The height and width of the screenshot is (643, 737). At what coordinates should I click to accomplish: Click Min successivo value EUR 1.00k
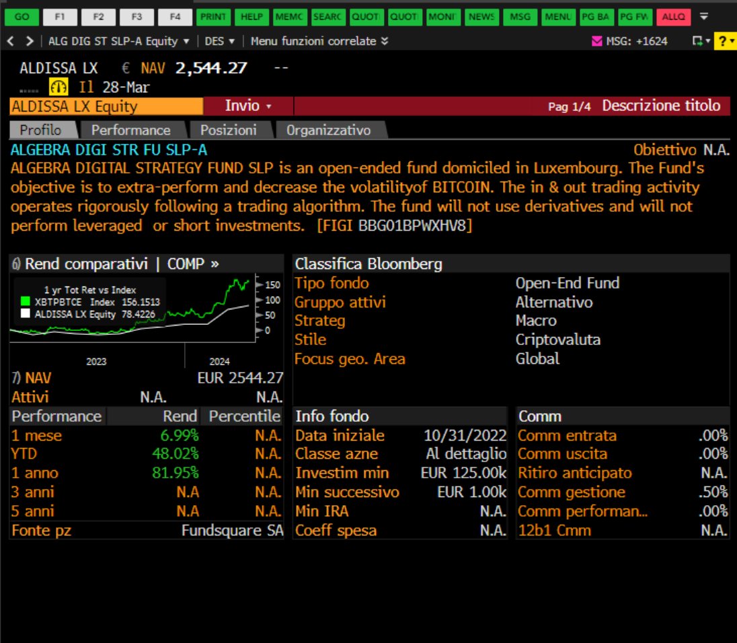point(472,492)
